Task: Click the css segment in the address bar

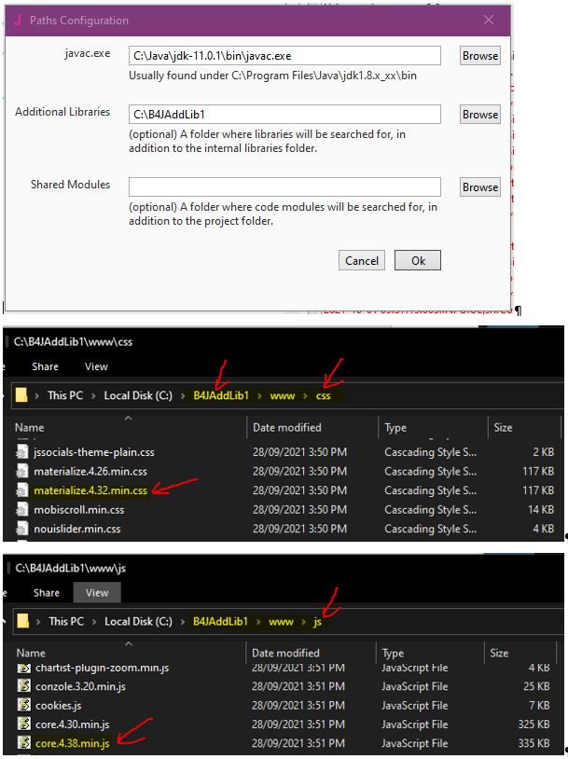Action: (323, 396)
